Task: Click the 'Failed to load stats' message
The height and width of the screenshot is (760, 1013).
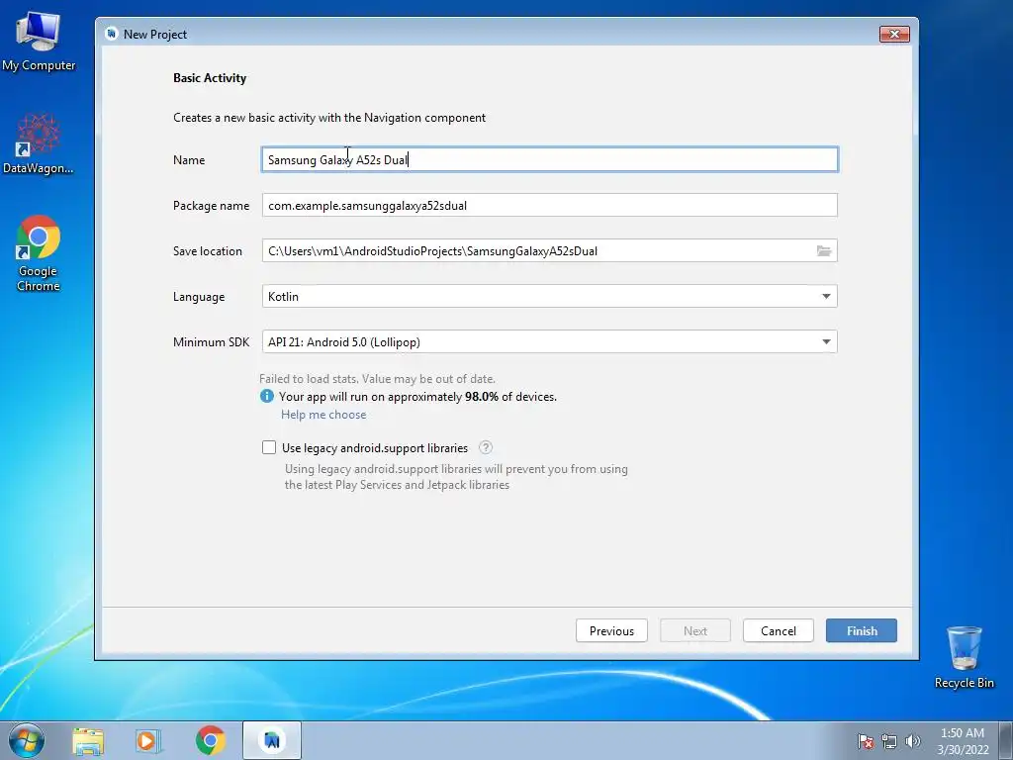Action: [x=377, y=379]
